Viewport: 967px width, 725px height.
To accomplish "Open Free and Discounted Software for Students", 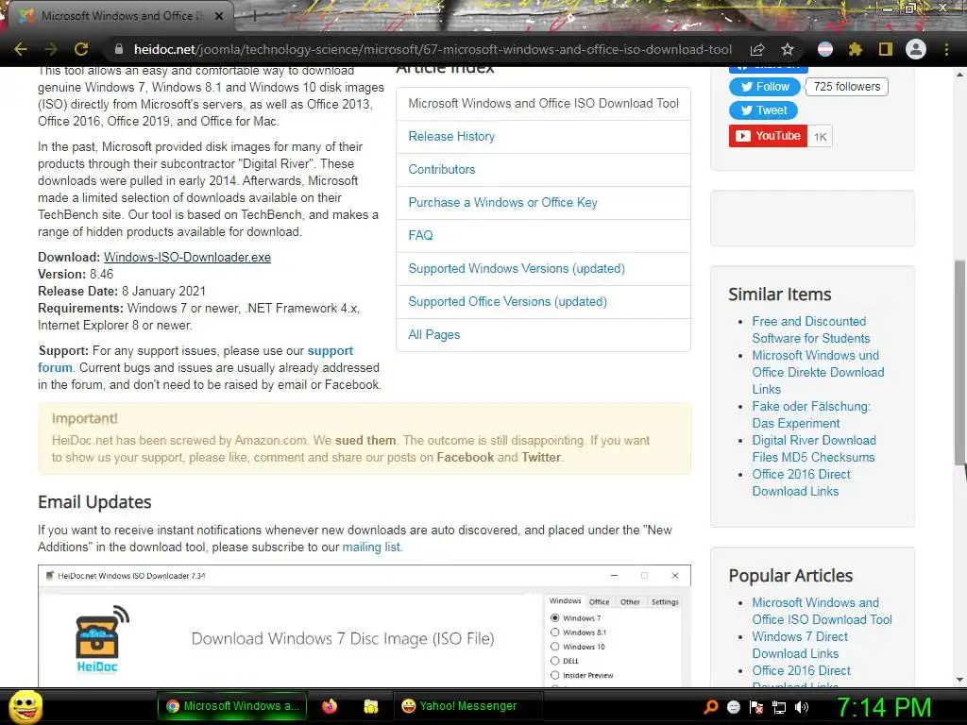I will (810, 329).
